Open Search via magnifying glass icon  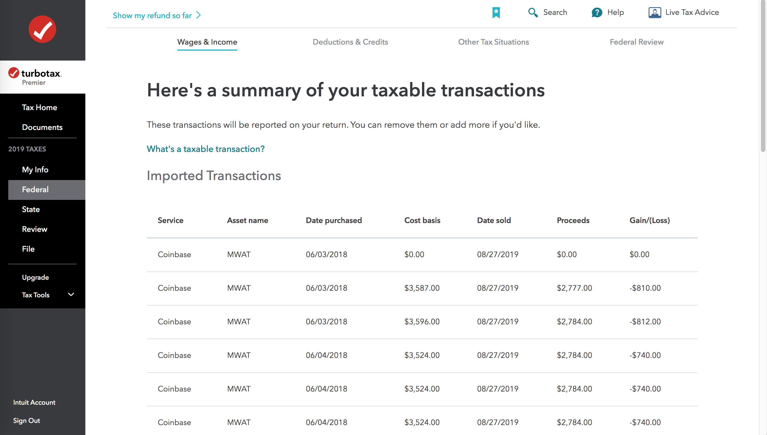533,13
